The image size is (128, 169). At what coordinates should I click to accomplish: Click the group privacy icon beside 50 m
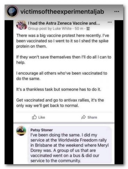click(x=88, y=29)
